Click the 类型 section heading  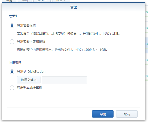(13, 16)
